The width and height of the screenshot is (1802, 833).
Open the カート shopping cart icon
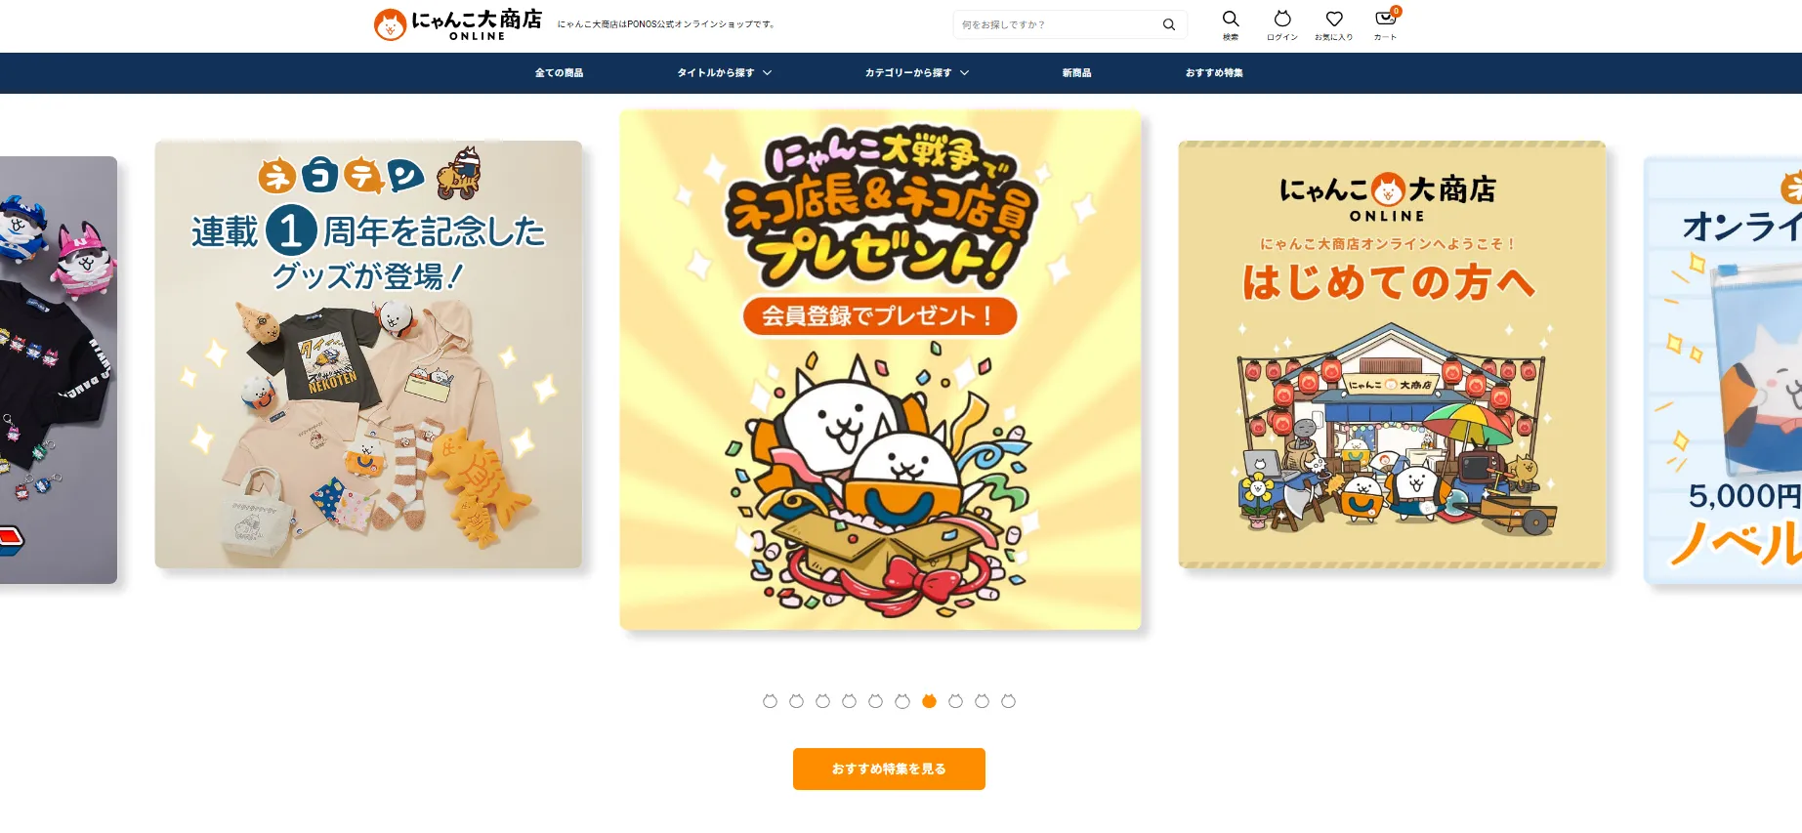pyautogui.click(x=1385, y=25)
